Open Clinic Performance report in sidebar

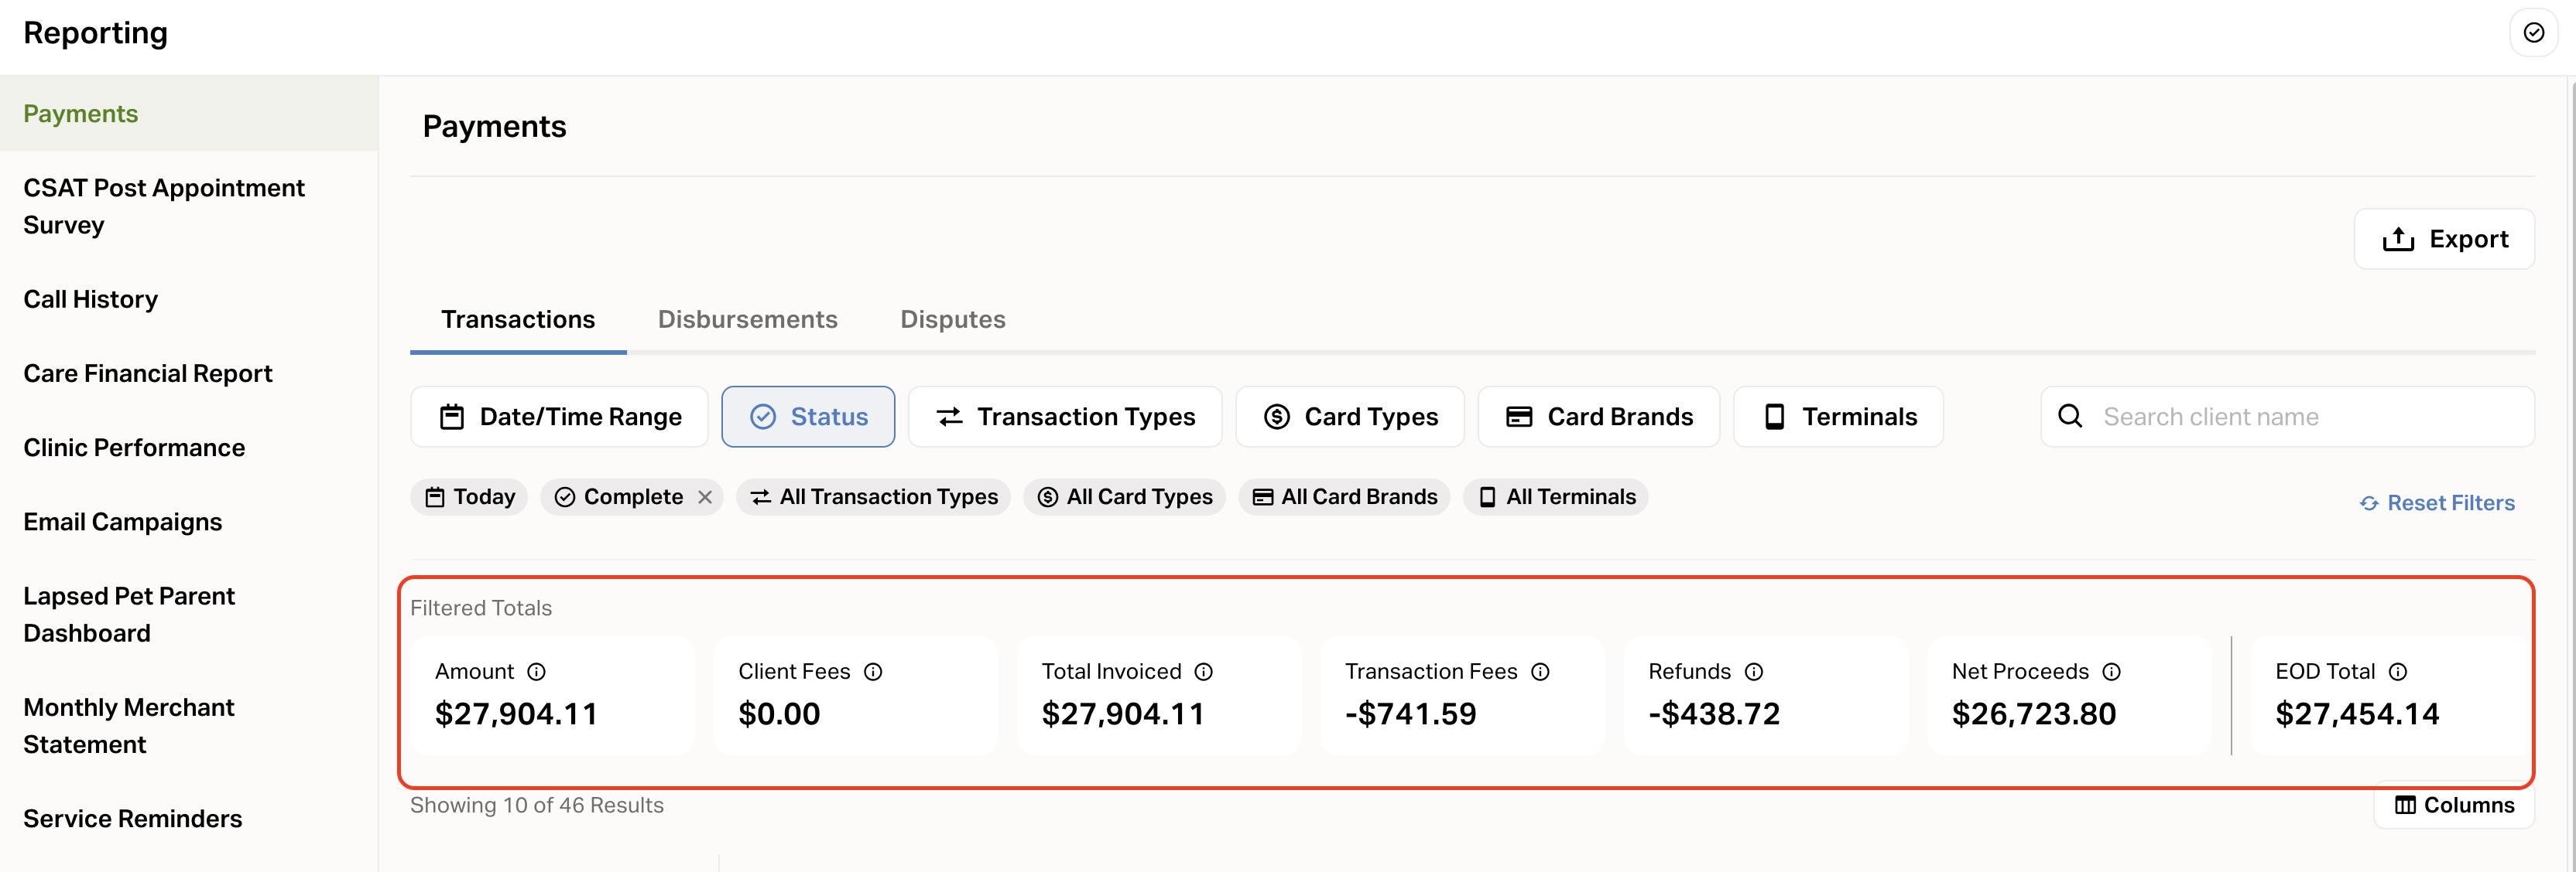(x=134, y=448)
